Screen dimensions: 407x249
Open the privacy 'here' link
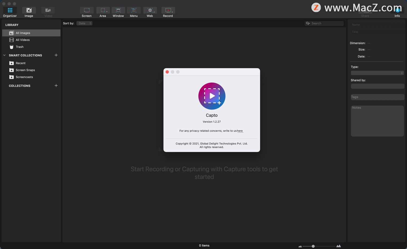coord(240,131)
